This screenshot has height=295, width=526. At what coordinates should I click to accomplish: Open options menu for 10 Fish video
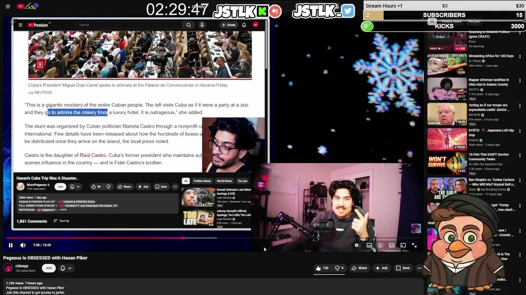520,156
